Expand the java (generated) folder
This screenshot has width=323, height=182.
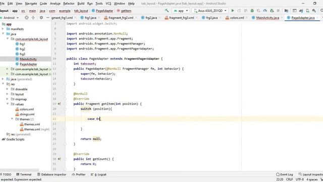(3, 79)
